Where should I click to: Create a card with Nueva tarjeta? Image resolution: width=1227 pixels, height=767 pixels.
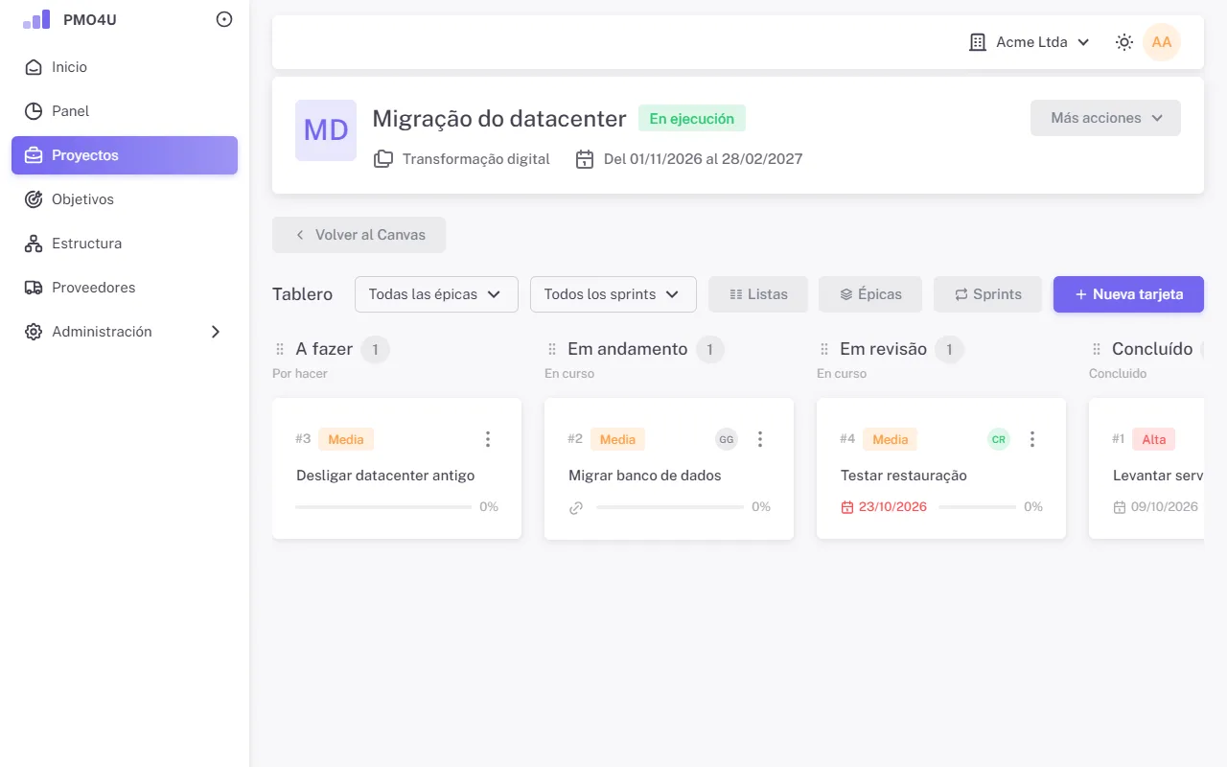pos(1128,294)
